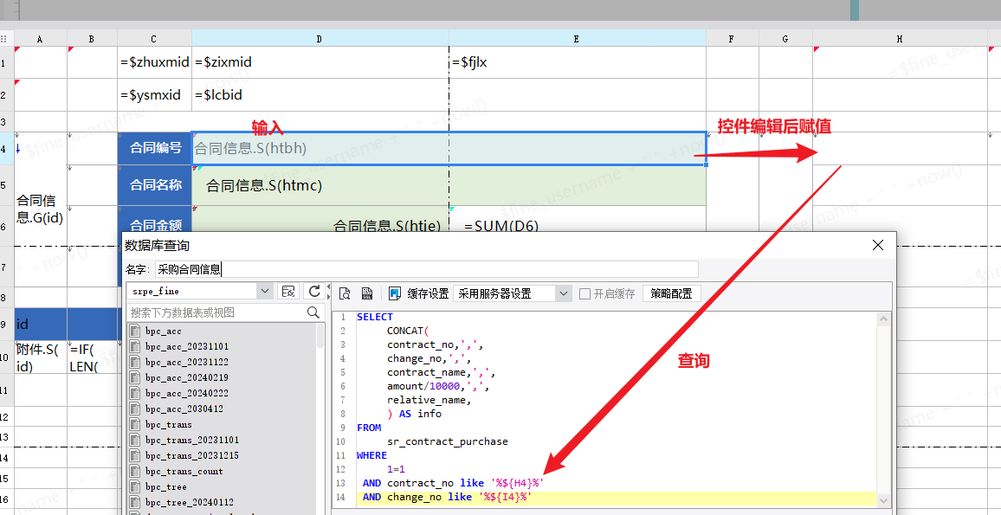Image resolution: width=1001 pixels, height=515 pixels.
Task: Click table icon next to bpc_acc_20240222
Action: click(x=135, y=393)
